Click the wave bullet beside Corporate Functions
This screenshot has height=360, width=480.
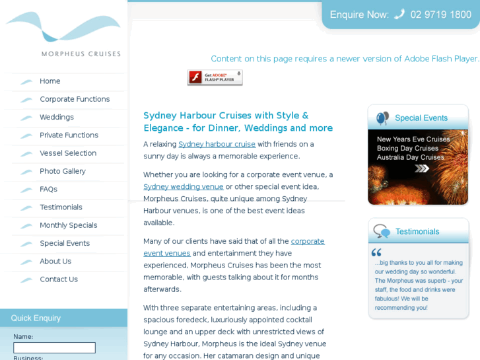(x=26, y=100)
